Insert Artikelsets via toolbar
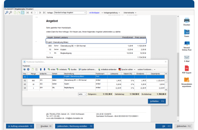Screen dimensions: 198x130 coord(61,69)
